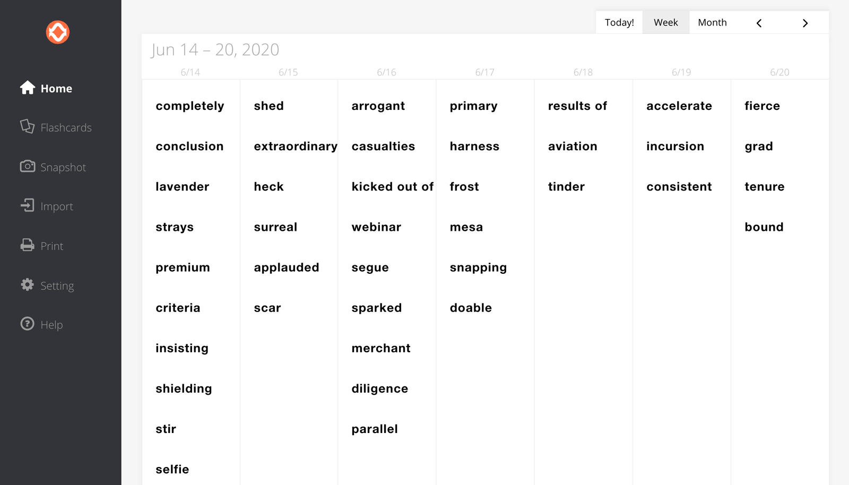Open Setting via the gear icon
This screenshot has height=485, width=849.
point(28,285)
